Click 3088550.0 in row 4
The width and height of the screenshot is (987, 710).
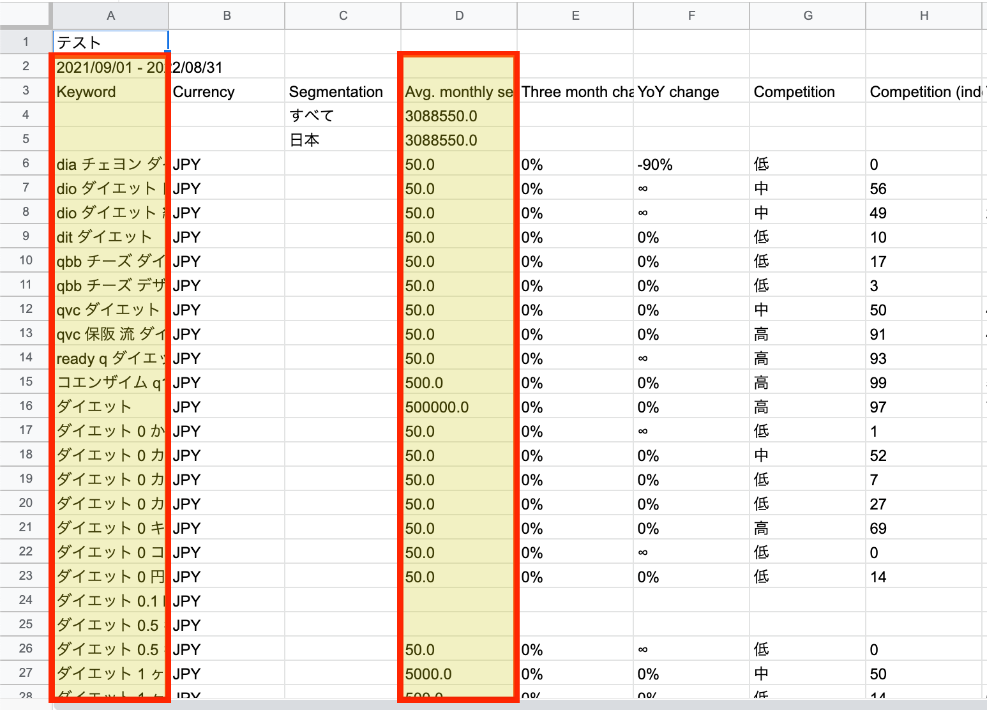(459, 116)
